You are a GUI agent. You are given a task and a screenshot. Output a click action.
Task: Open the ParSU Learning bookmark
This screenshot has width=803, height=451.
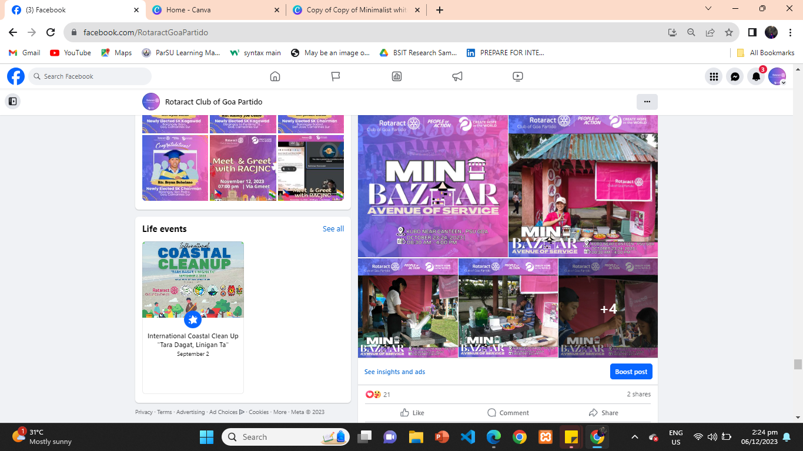[x=181, y=52]
